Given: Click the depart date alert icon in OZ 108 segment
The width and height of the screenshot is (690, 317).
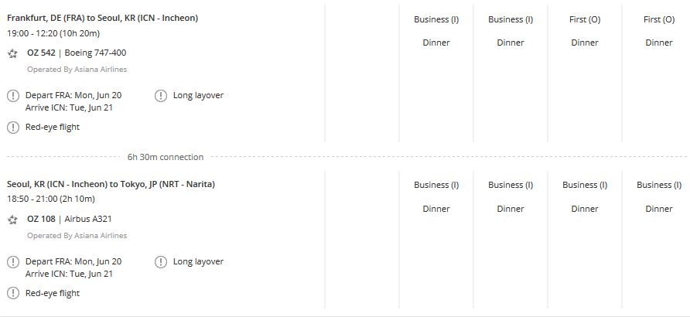Looking at the screenshot, I should pyautogui.click(x=13, y=262).
